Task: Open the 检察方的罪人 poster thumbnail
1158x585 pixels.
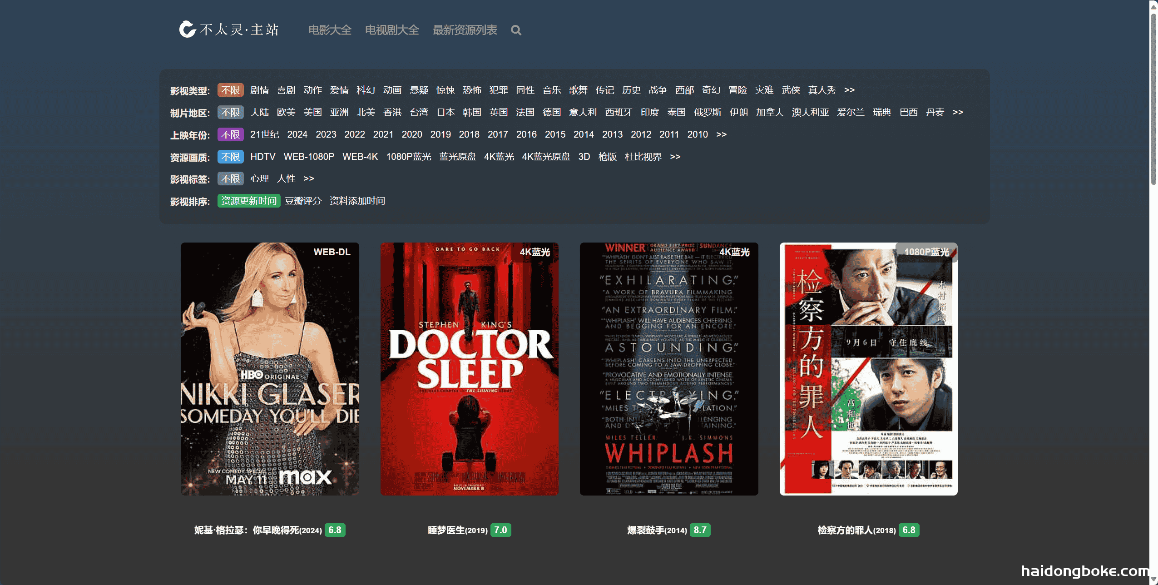Action: (x=869, y=369)
